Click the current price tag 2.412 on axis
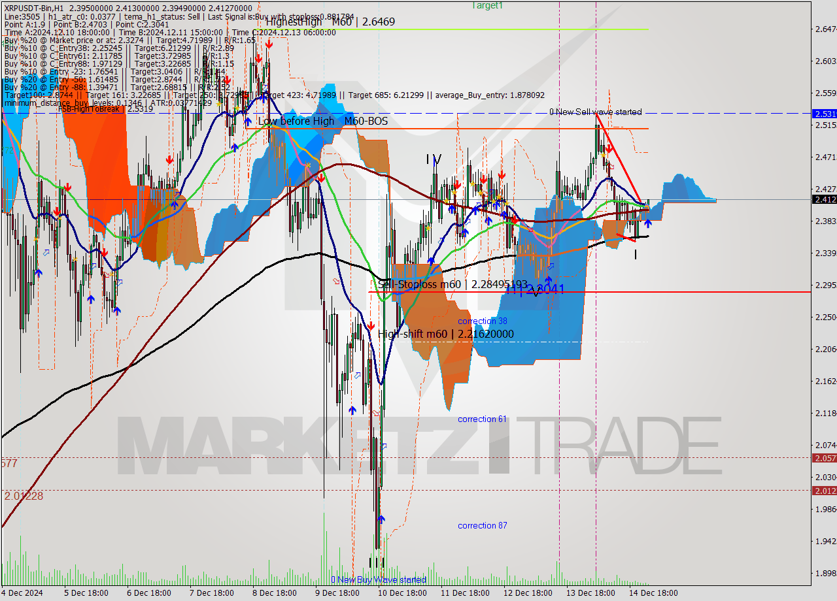Viewport: 837px width, 601px height. pyautogui.click(x=824, y=199)
